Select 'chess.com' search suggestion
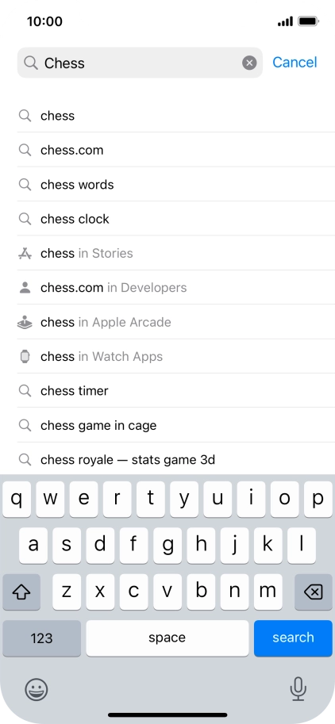 (x=176, y=150)
